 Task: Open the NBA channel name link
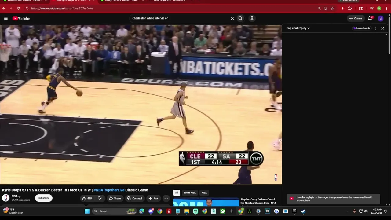point(15,196)
